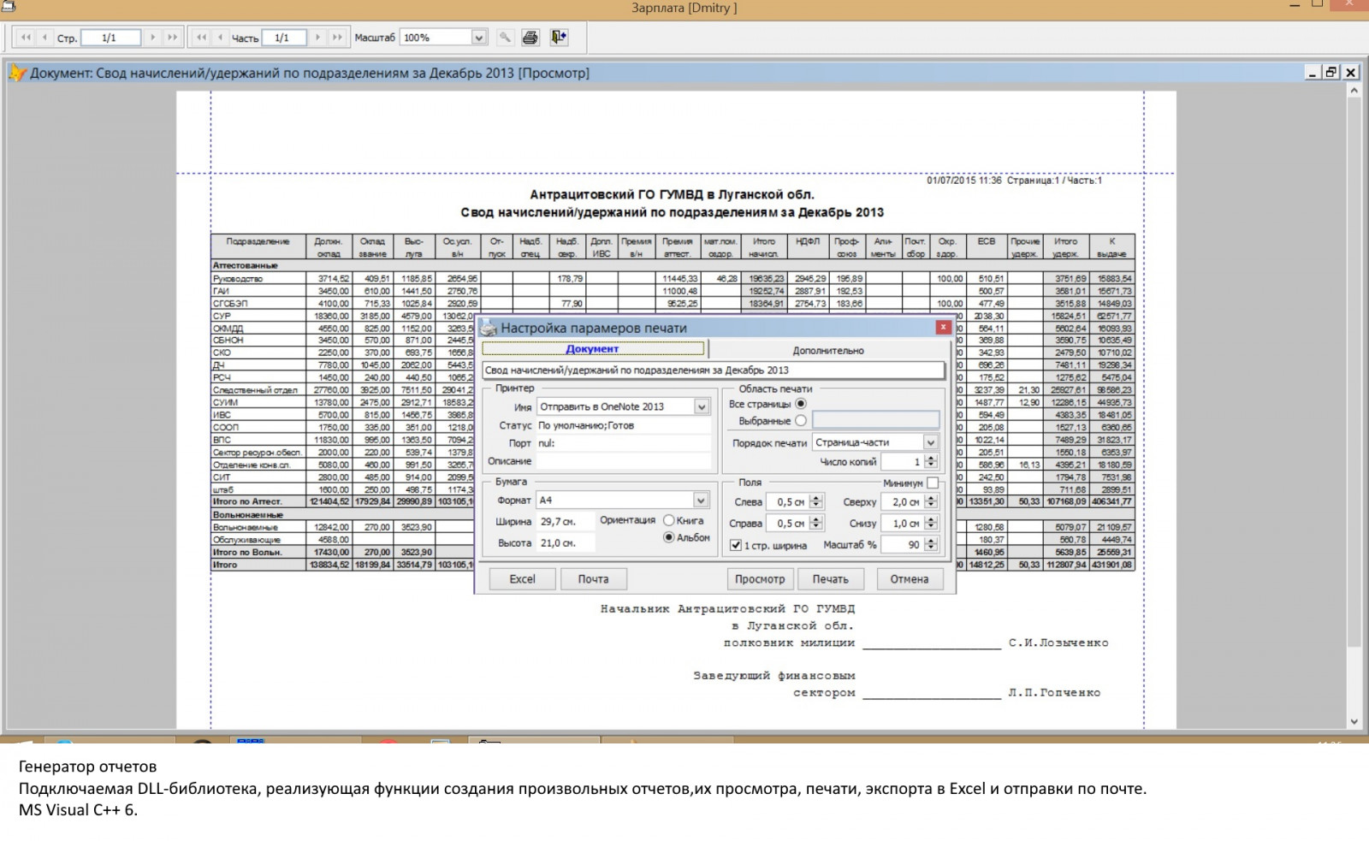Switch to the 'Дополнительно' tab
The image size is (1369, 841).
[828, 350]
